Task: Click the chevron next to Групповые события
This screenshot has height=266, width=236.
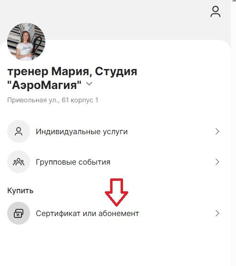Action: point(217,162)
